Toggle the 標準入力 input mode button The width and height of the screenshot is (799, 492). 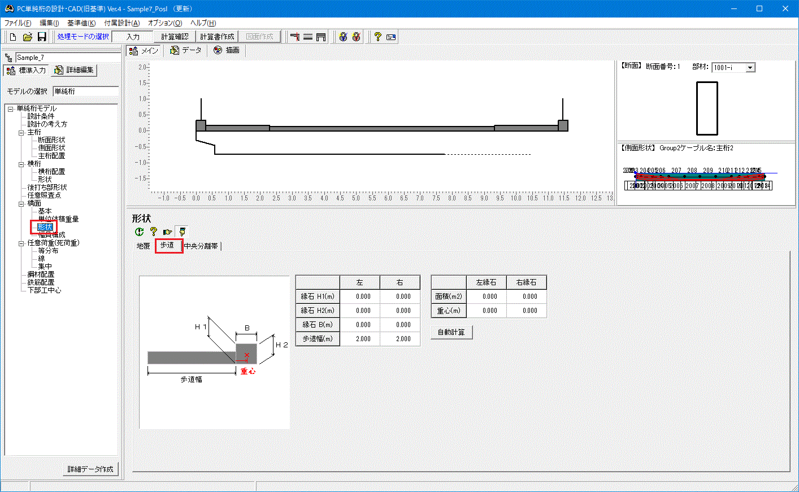tap(26, 70)
